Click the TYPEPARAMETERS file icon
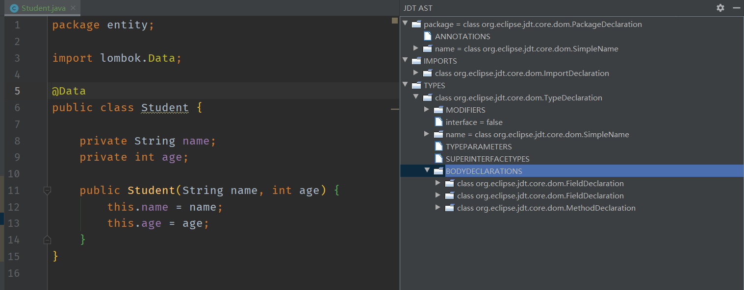This screenshot has width=744, height=290. pyautogui.click(x=438, y=146)
